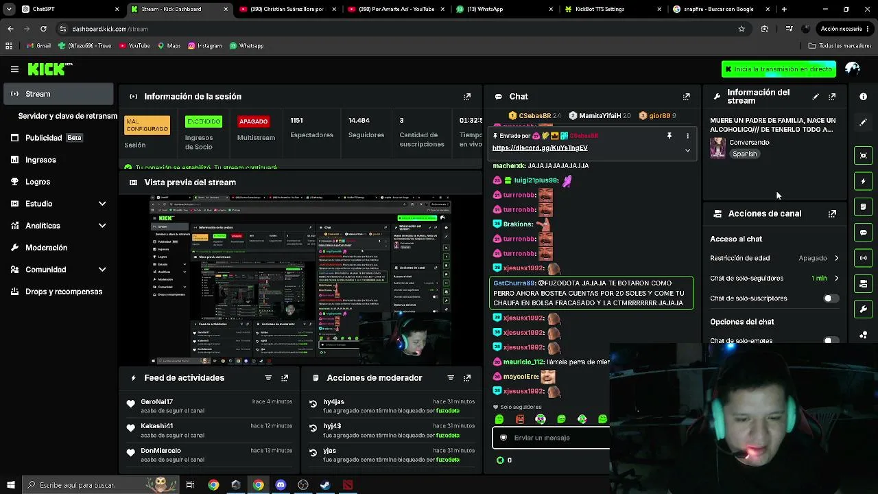Open Chat de solo-seguidores duration setting

click(x=774, y=278)
